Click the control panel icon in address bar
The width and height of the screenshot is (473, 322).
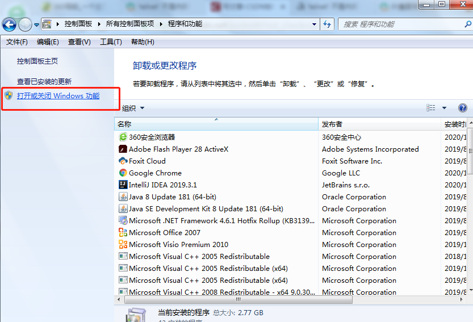[47, 24]
